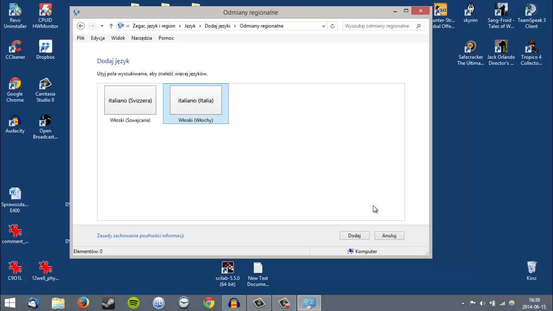Open Firefox from taskbar
The height and width of the screenshot is (311, 553).
coord(83,303)
